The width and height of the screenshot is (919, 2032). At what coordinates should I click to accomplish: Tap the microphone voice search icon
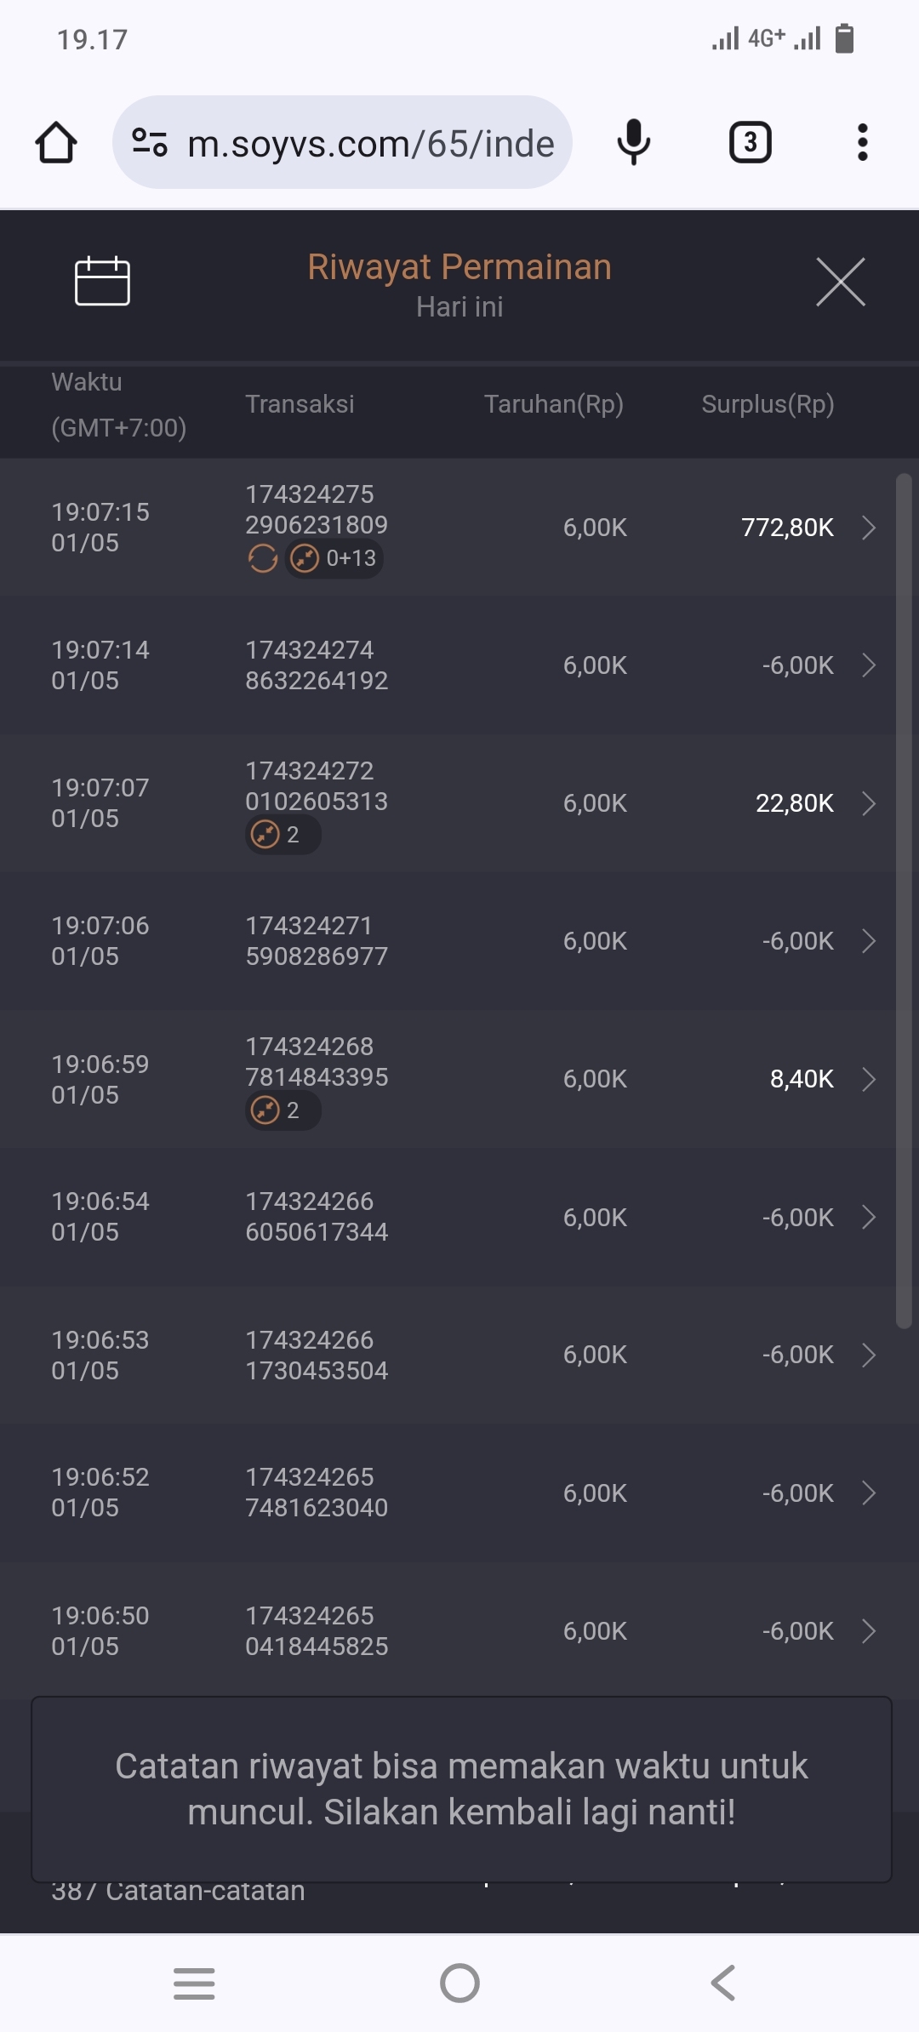tap(633, 142)
